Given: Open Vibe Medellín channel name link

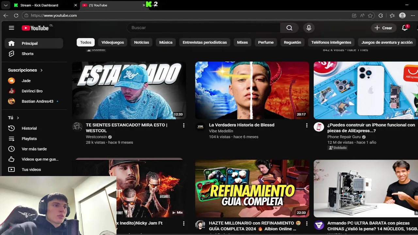Looking at the screenshot, I should click(221, 131).
